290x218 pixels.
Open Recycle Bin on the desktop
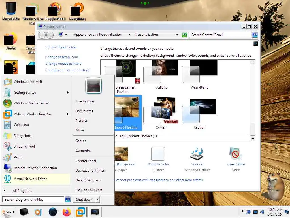pyautogui.click(x=11, y=11)
